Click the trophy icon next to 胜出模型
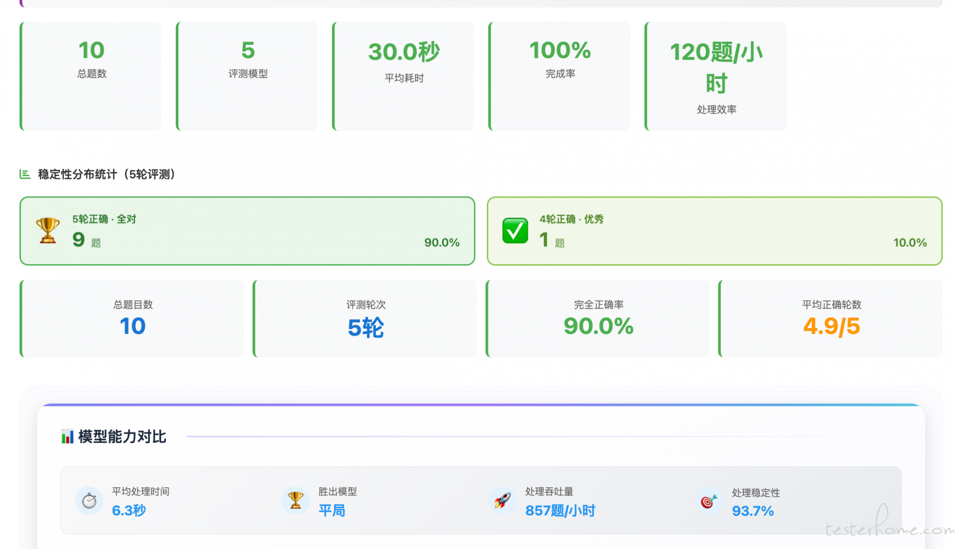Viewport: 956px width, 549px height. tap(296, 500)
